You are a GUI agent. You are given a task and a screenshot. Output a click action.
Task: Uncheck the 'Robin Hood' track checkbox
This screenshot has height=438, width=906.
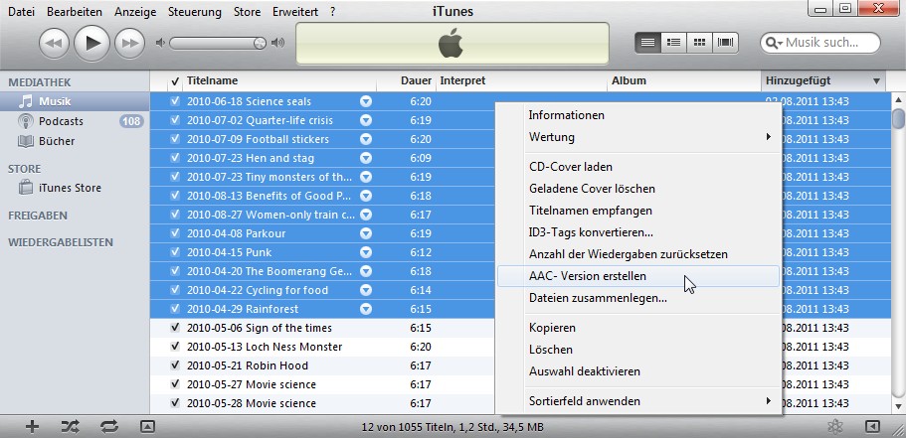click(x=175, y=365)
